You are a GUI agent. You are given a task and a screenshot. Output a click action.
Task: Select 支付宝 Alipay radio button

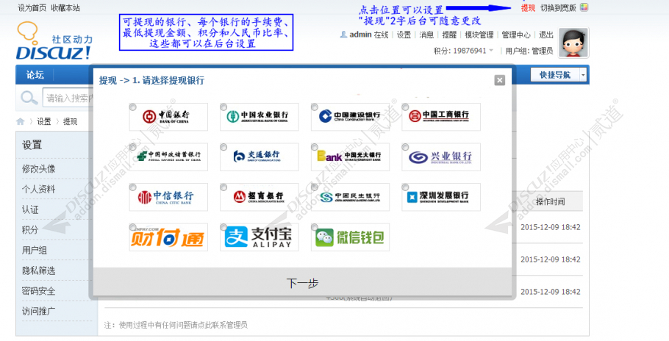(x=223, y=228)
